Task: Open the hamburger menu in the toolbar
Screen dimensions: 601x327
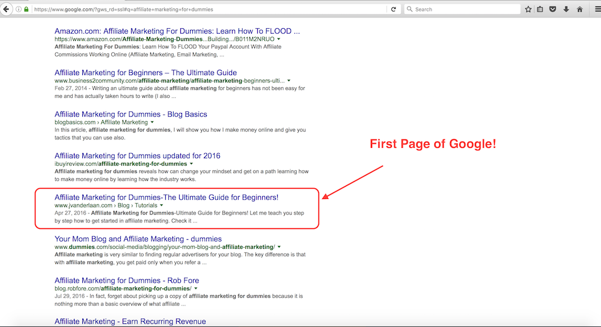Action: (597, 10)
